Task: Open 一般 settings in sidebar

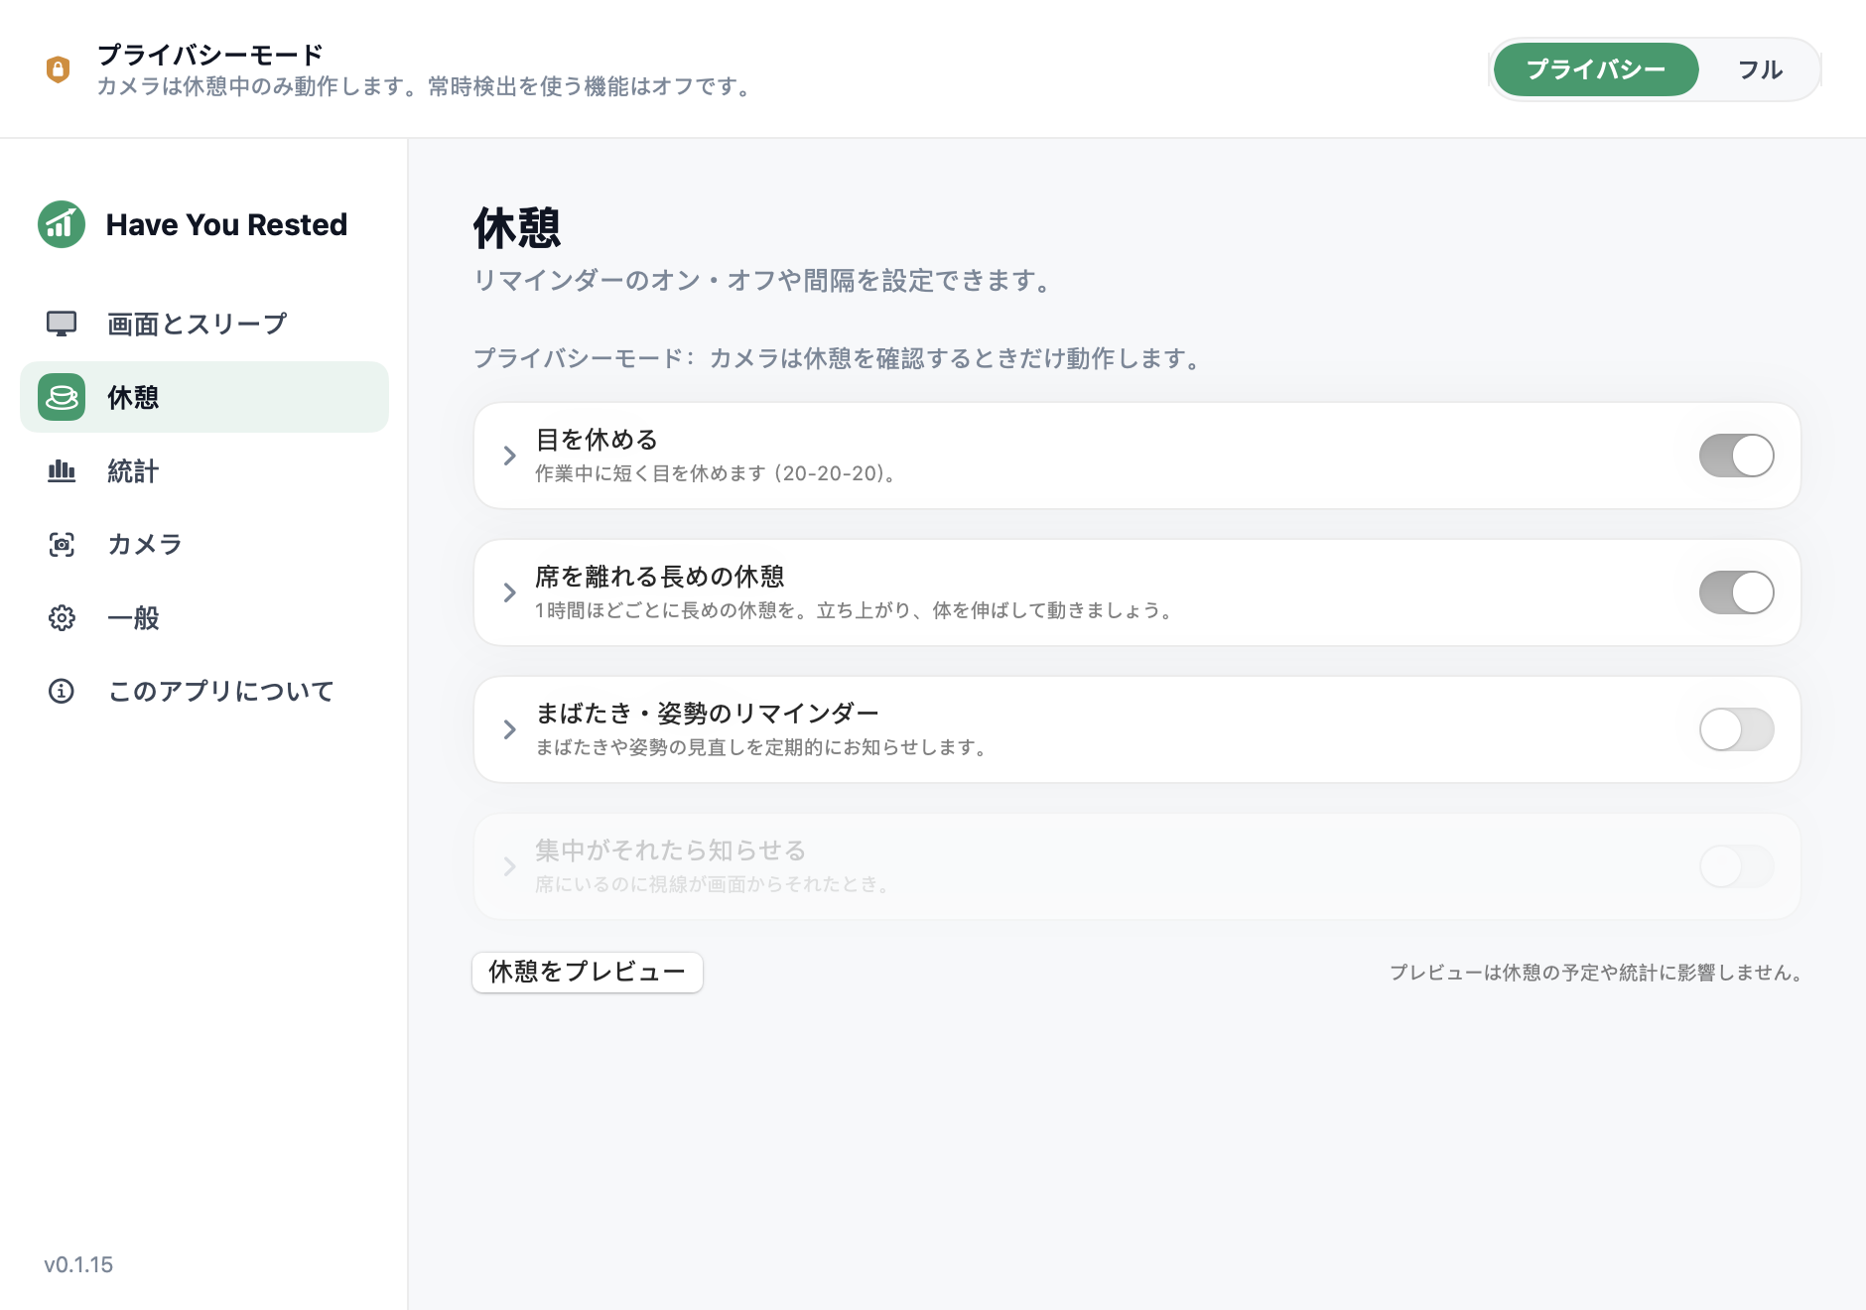Action: click(204, 617)
